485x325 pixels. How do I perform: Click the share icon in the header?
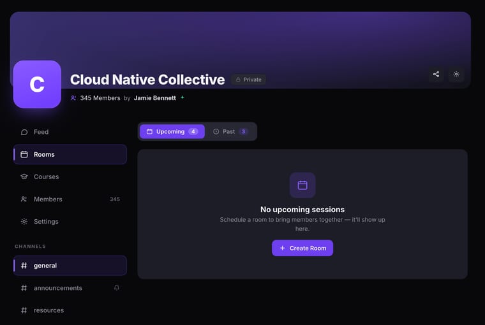coord(436,75)
